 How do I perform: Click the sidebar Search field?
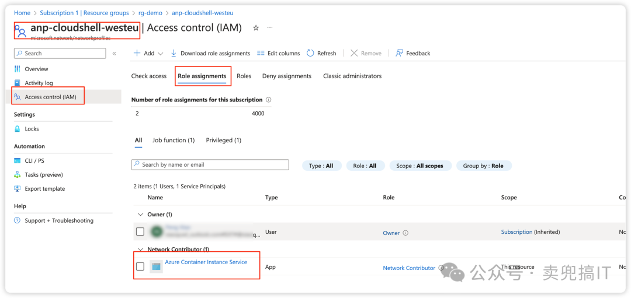[x=60, y=54]
